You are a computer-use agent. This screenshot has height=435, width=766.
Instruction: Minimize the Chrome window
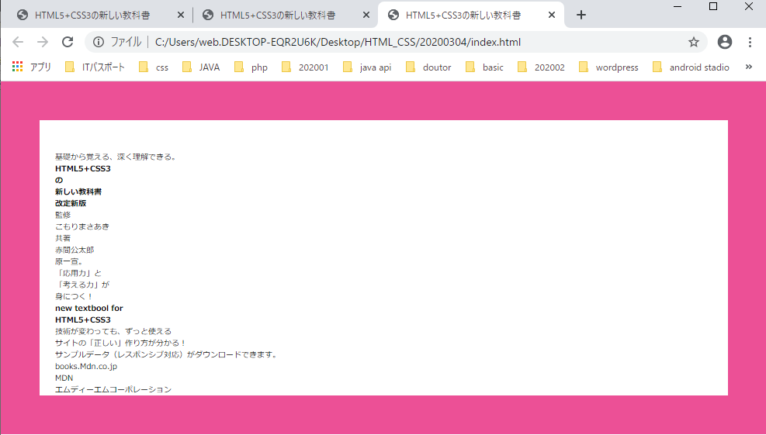pyautogui.click(x=678, y=6)
